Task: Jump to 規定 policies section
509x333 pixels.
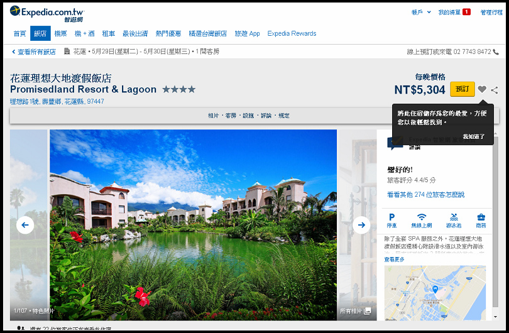Action: [284, 116]
